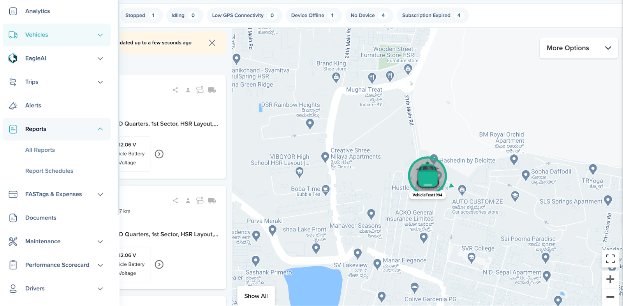The width and height of the screenshot is (623, 306).
Task: Filter vehicles by Subscription Expired
Action: point(431,16)
